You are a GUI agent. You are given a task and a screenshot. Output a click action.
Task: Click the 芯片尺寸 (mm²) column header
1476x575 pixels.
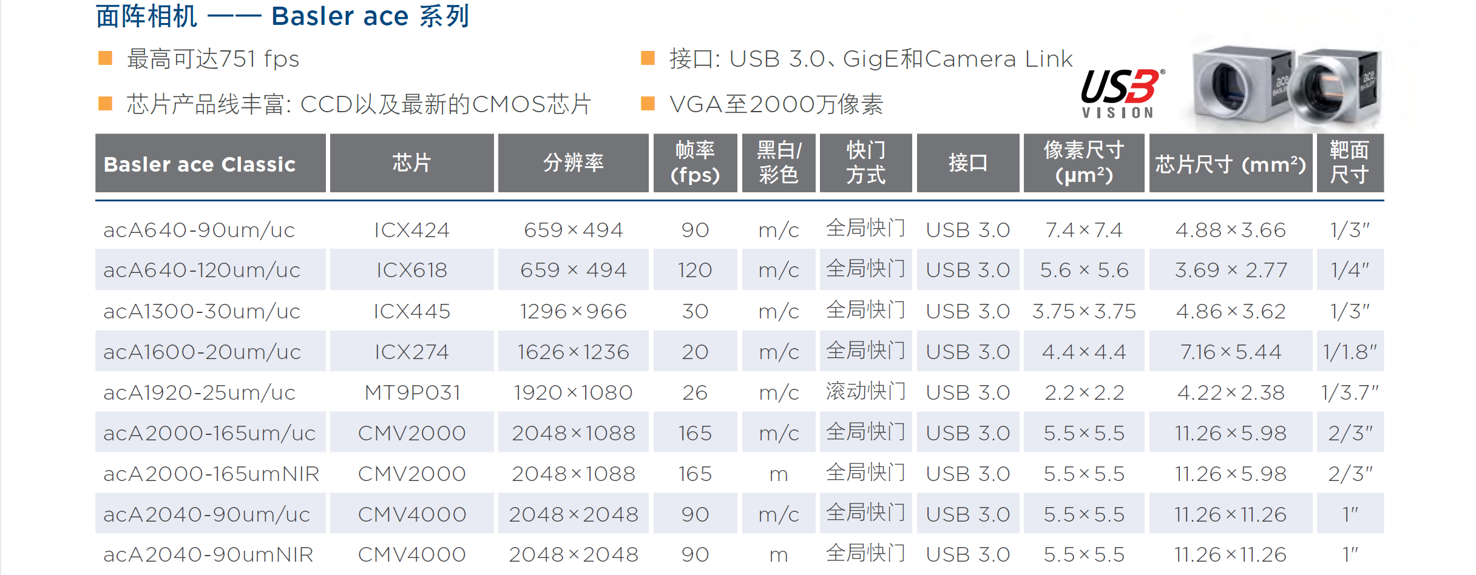pos(1230,164)
